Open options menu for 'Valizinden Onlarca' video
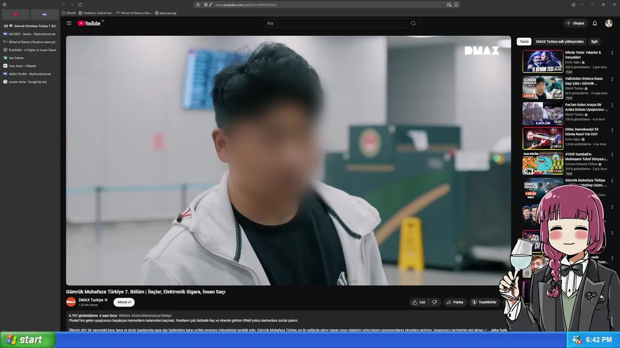This screenshot has width=620, height=348. click(x=612, y=79)
